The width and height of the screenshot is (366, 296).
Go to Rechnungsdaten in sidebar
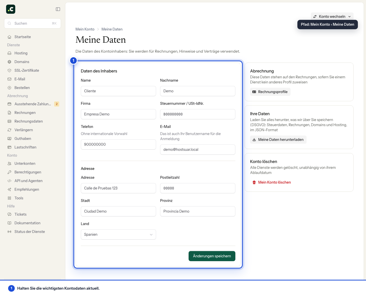pyautogui.click(x=33, y=121)
